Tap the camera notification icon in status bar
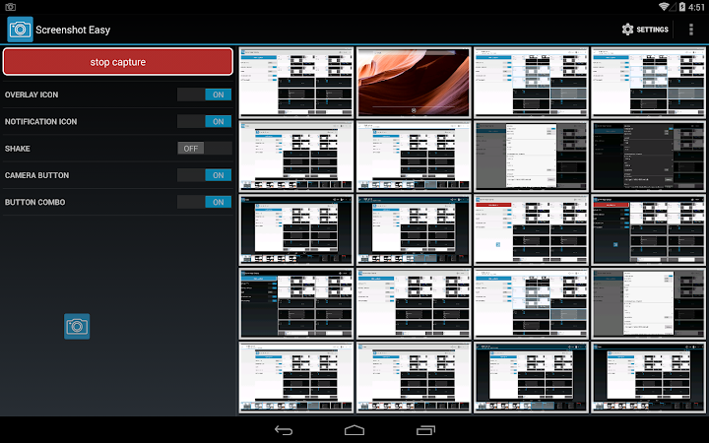The height and width of the screenshot is (443, 709). pos(11,7)
